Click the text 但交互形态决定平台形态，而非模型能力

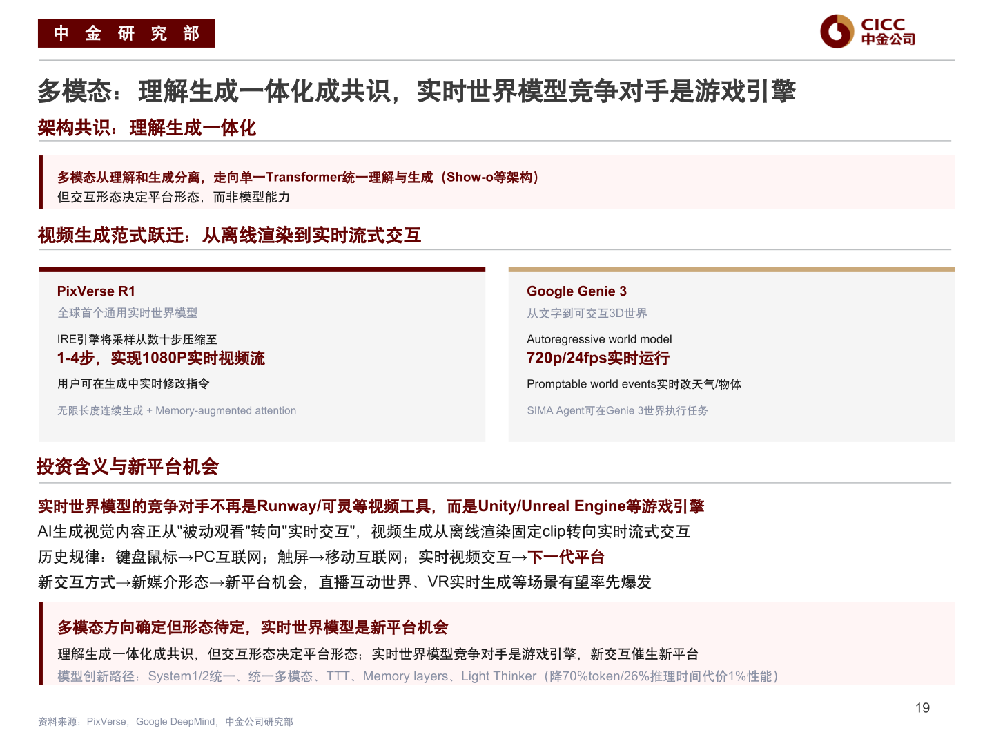click(x=174, y=197)
